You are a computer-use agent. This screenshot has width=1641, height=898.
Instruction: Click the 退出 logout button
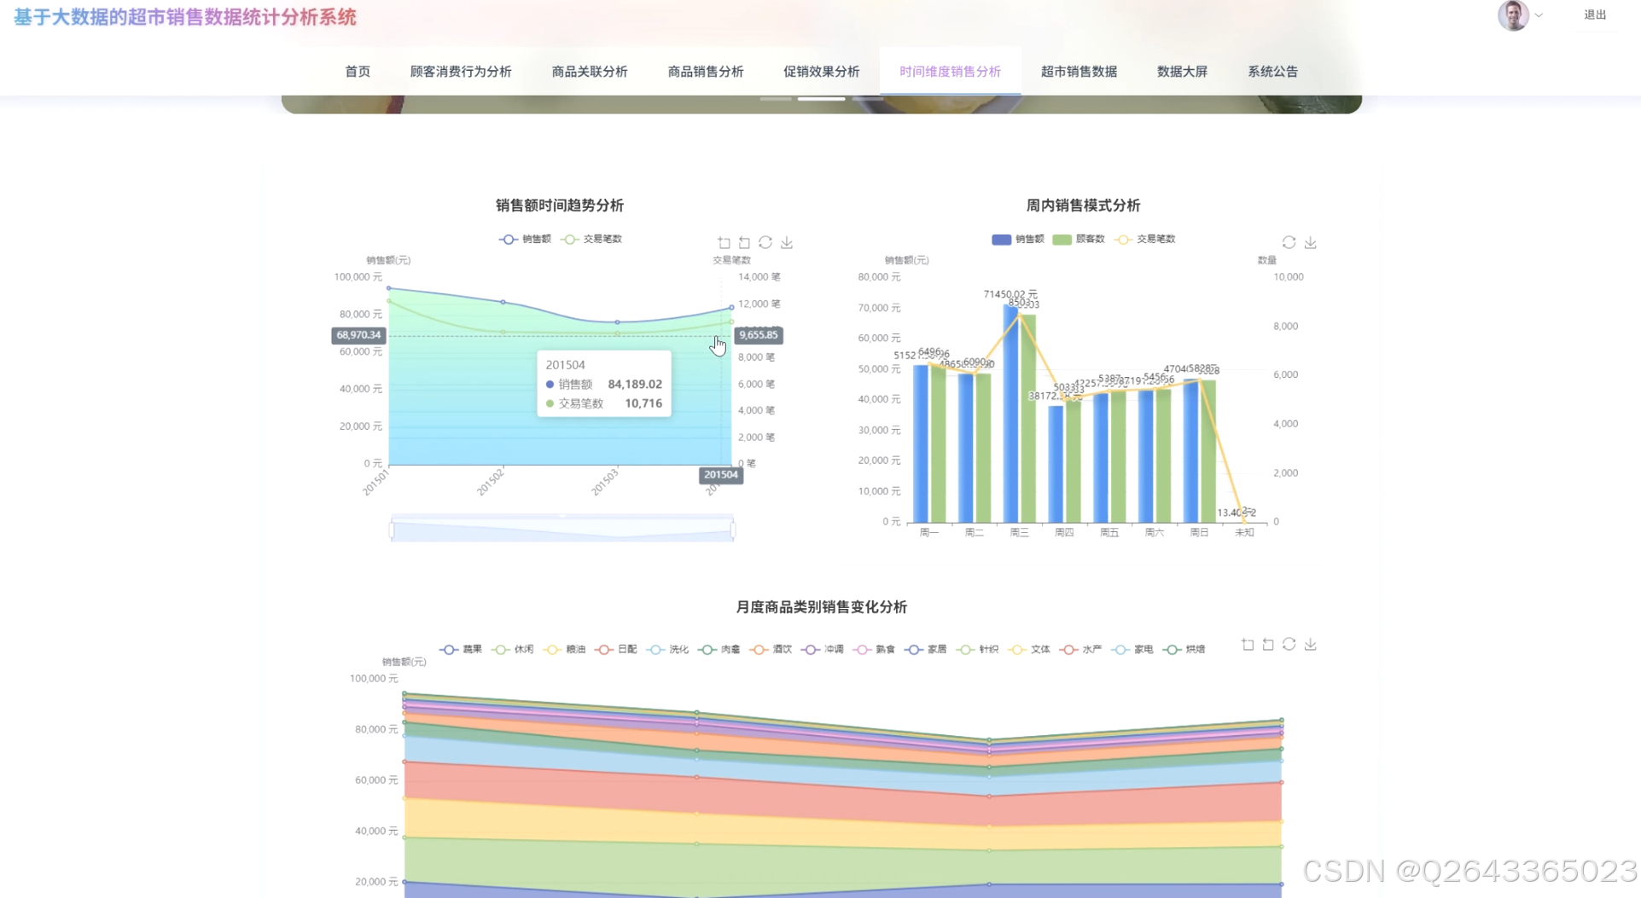point(1594,15)
